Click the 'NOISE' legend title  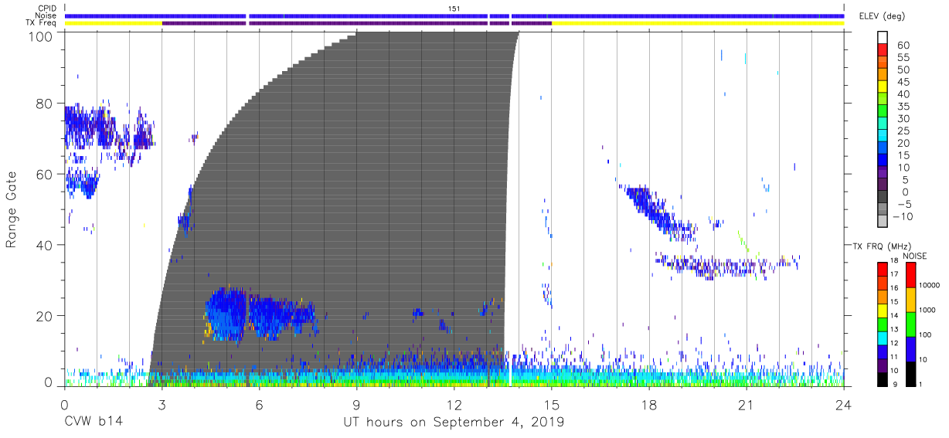click(x=916, y=256)
